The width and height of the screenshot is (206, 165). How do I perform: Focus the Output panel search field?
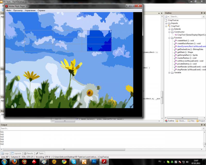click(x=101, y=128)
